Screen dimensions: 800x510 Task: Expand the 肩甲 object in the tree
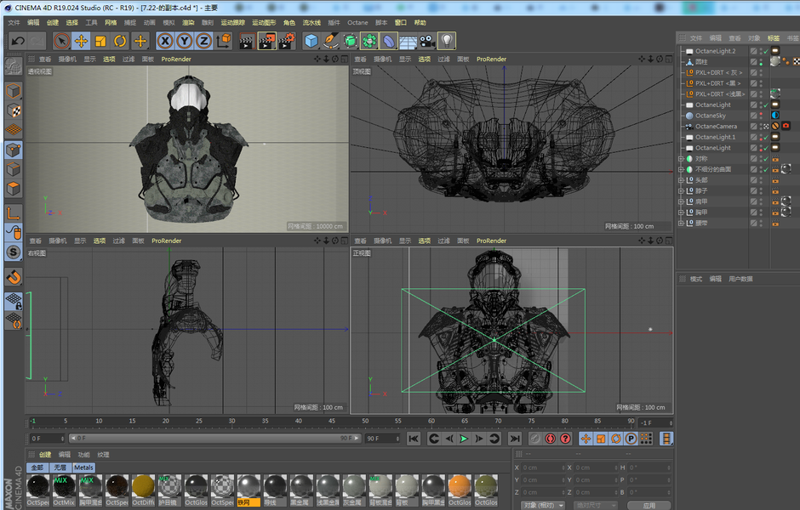(x=681, y=201)
